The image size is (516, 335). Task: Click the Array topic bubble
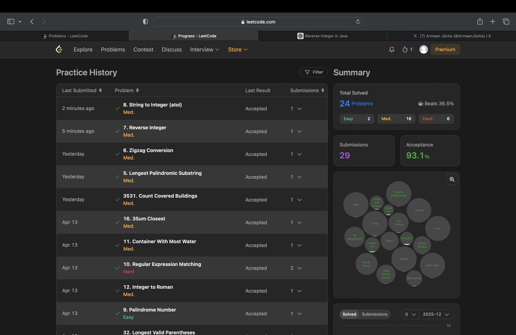coord(438,228)
